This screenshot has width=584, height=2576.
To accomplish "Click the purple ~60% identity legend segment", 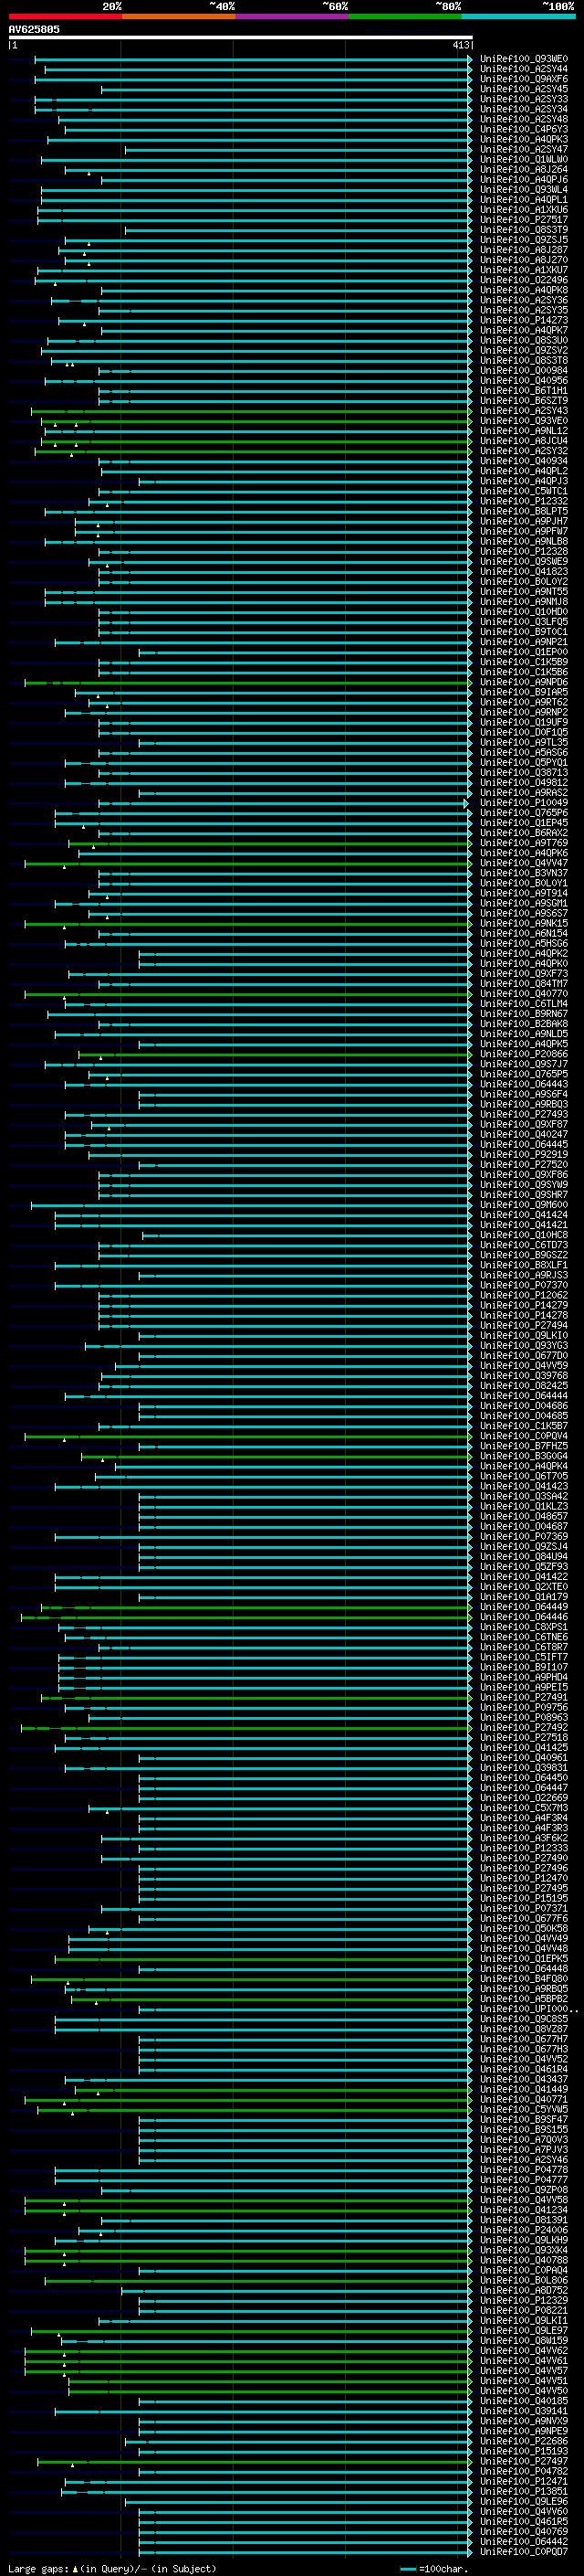I will click(291, 16).
